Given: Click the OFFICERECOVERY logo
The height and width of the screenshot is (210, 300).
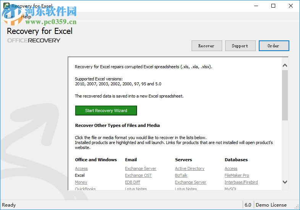Looking at the screenshot, I should tap(34, 40).
